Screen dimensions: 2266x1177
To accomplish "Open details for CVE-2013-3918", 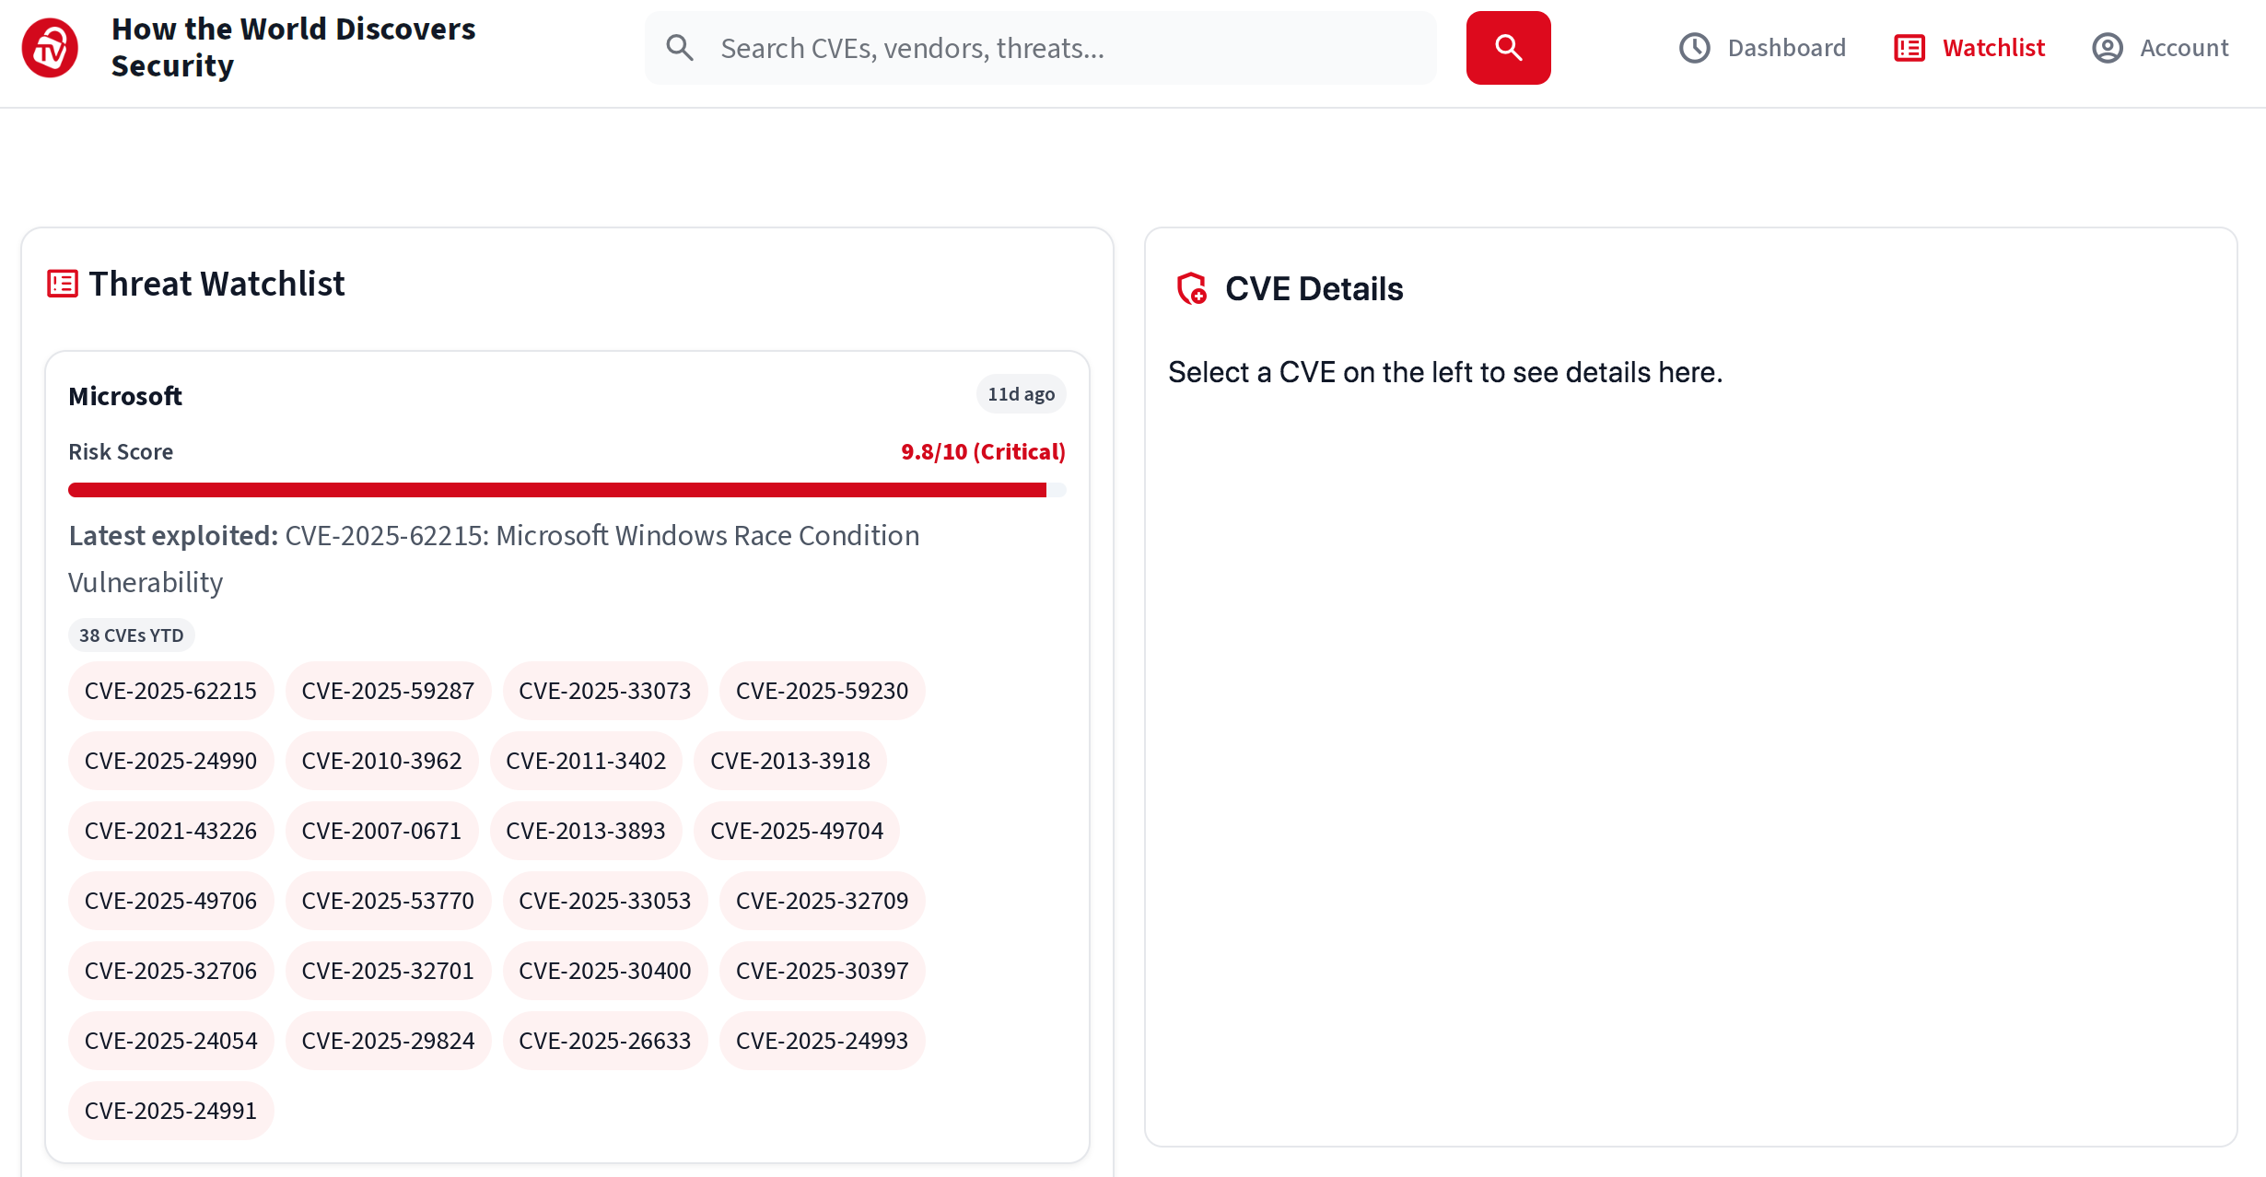I will (x=790, y=761).
